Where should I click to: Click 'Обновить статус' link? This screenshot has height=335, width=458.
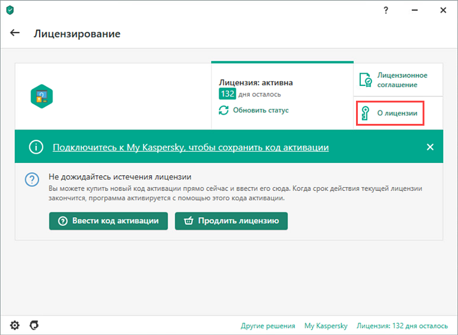tap(261, 110)
